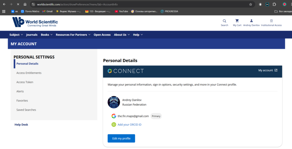Click the raccoon profile avatar
Image resolution: width=292 pixels, height=149 pixels.
[x=114, y=102]
